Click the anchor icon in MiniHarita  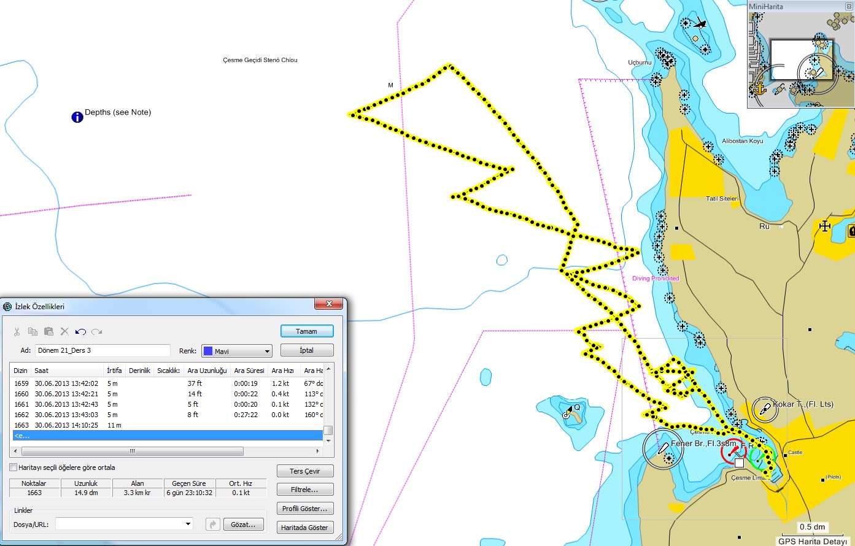point(759,88)
